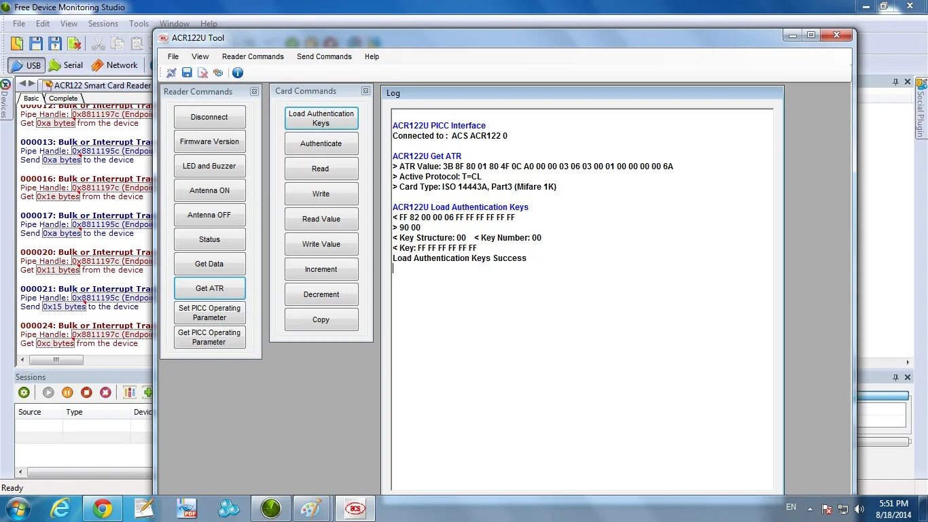The width and height of the screenshot is (928, 522).
Task: Click the Get Data button
Action: click(x=209, y=264)
